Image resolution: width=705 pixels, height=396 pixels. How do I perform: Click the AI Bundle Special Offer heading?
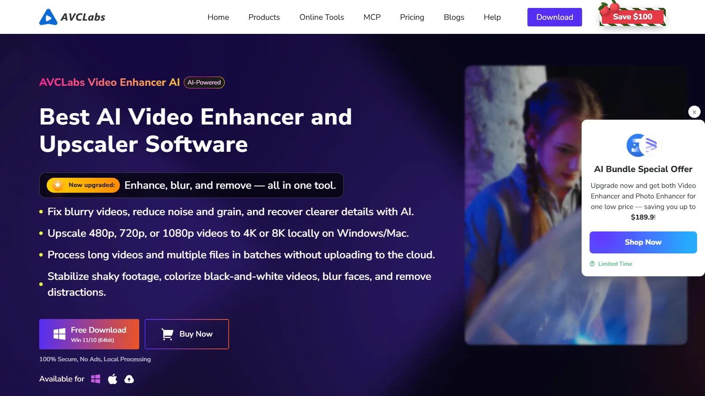[x=643, y=169]
